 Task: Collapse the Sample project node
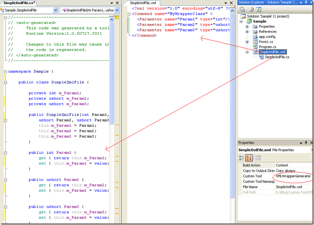241,22
